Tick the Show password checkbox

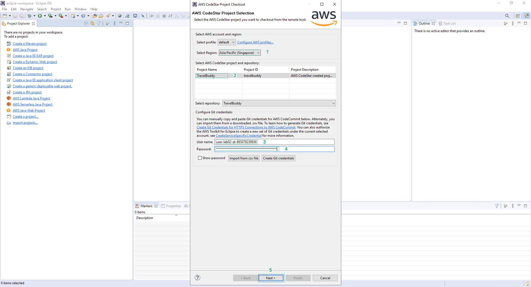[200, 158]
